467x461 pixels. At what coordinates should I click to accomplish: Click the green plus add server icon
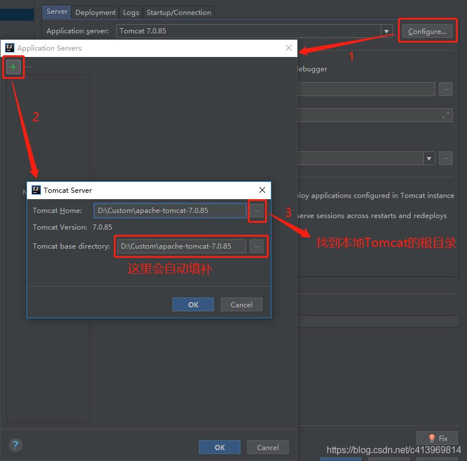pyautogui.click(x=13, y=67)
